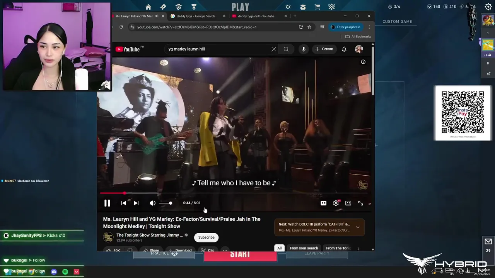Mute the video with speaker icon
Screen dimensions: 495x278
(x=153, y=203)
